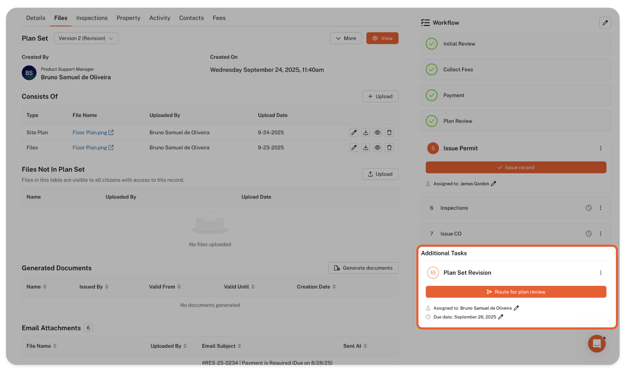Open Plan Set Revision three-dot menu
Image resolution: width=625 pixels, height=371 pixels.
click(x=601, y=273)
